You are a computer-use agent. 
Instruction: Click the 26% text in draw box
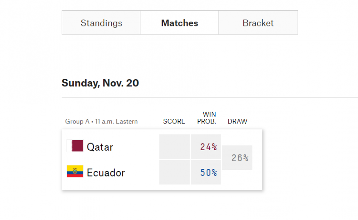pos(240,158)
